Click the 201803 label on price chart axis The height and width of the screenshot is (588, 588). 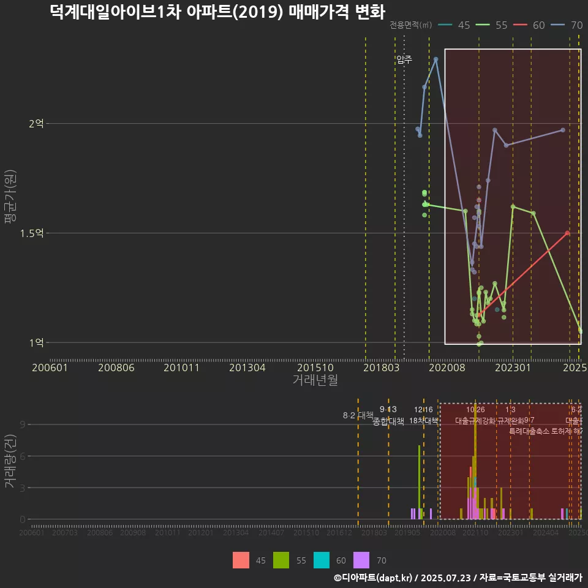(382, 367)
